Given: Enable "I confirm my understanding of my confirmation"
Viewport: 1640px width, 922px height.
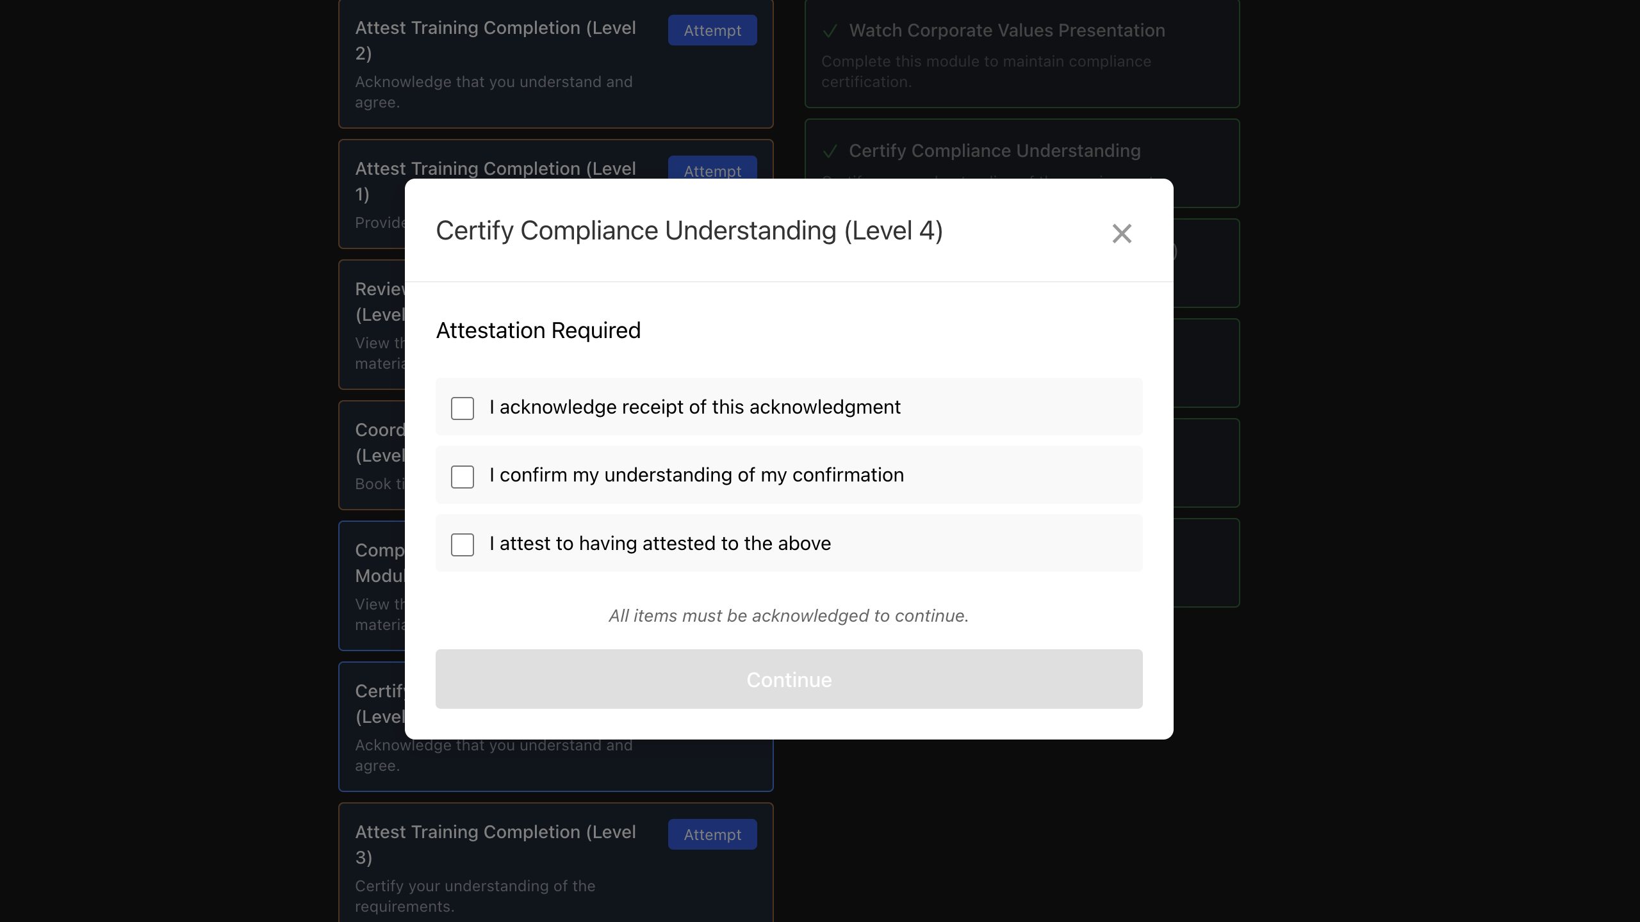Looking at the screenshot, I should pyautogui.click(x=463, y=476).
